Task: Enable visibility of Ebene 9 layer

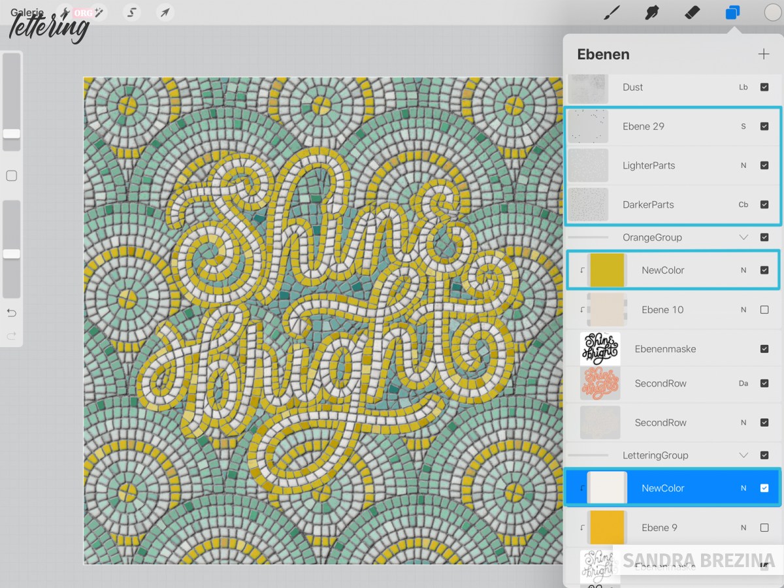Action: click(x=764, y=528)
